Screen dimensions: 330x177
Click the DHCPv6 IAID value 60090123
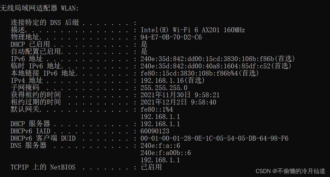[155, 131]
